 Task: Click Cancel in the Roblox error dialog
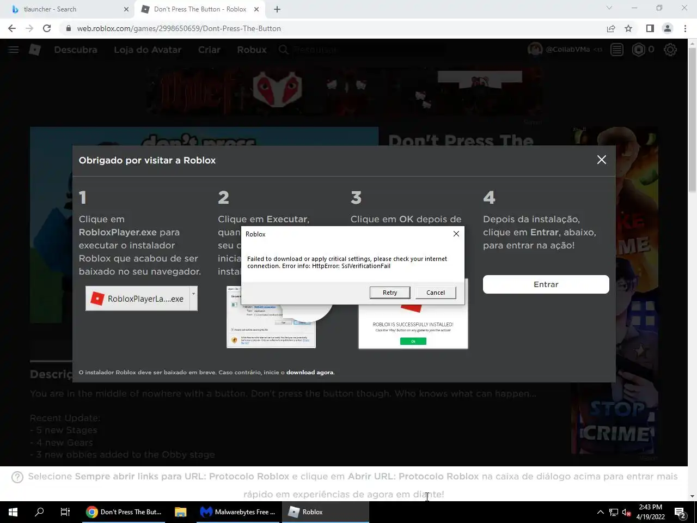436,293
